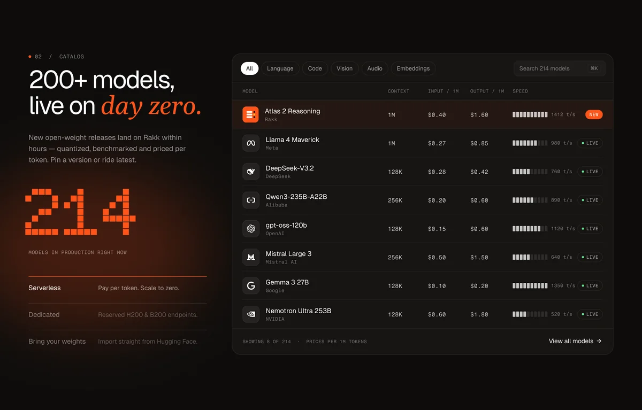Click the NVIDIA logo beside Nemotron Ultra

pyautogui.click(x=251, y=314)
